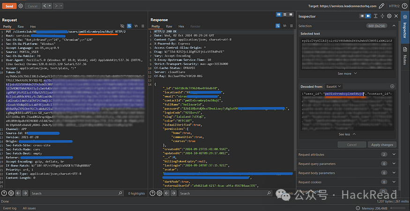Viewport: 410px width, 211px height.
Task: Toggle show newline characters in Request
Action: 136,27
